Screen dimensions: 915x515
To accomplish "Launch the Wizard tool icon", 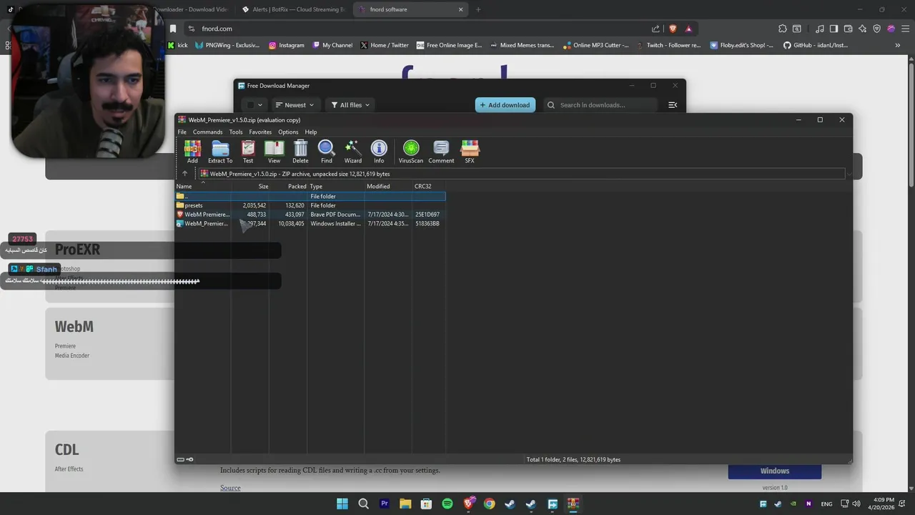I will (x=353, y=152).
